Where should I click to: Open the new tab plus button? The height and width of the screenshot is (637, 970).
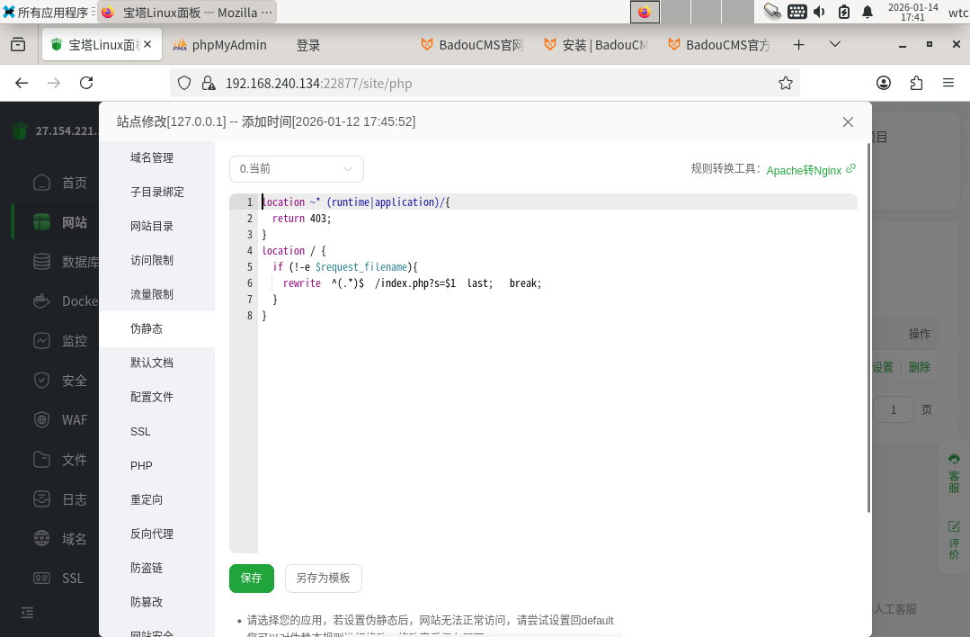(x=798, y=45)
